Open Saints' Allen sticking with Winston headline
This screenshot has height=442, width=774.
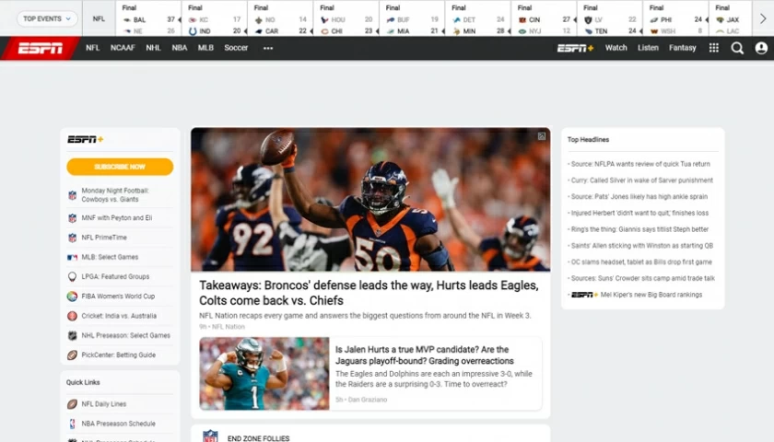[641, 245]
